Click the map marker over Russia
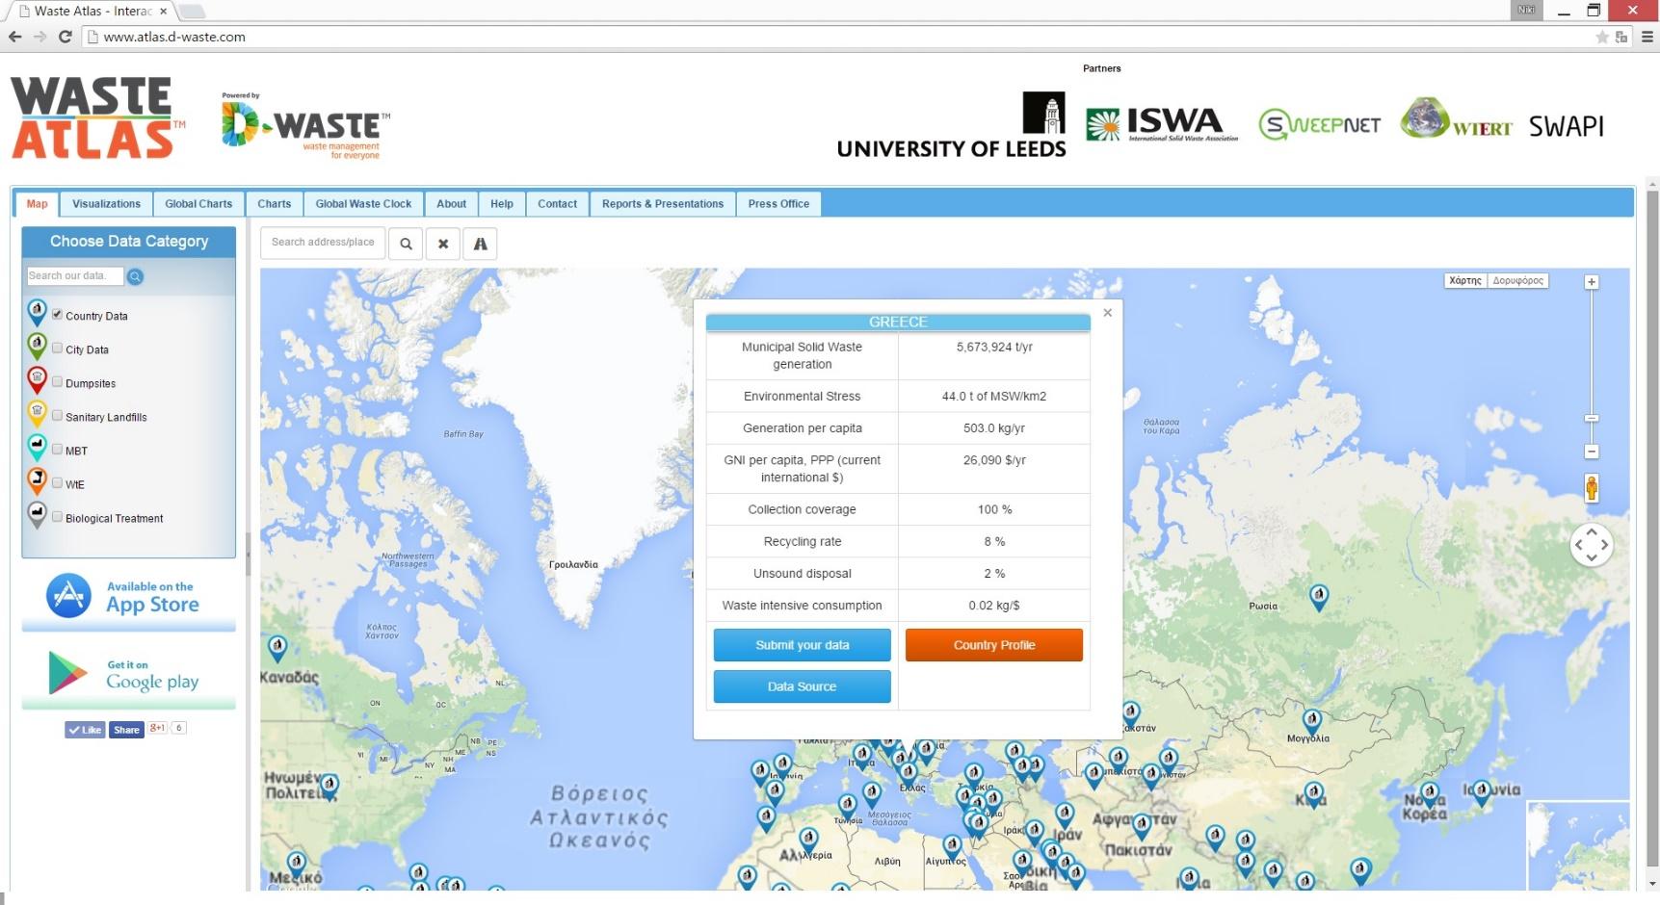1660x905 pixels. tap(1319, 596)
